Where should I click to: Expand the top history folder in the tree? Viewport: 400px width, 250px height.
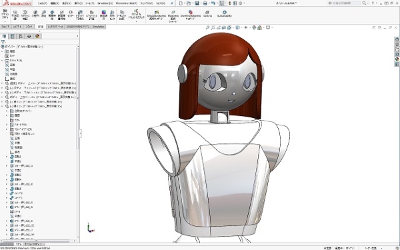pos(2,51)
